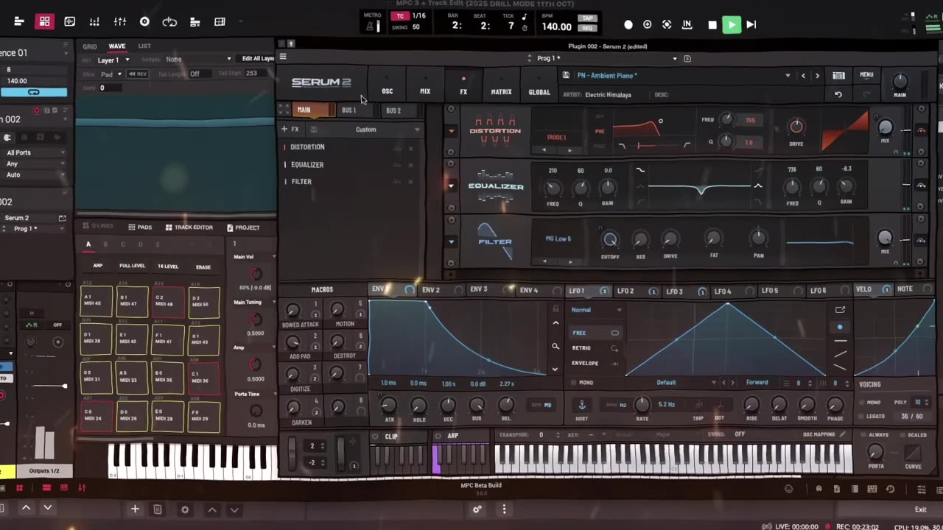Enable the Voicing MONO checkbox

862,403
